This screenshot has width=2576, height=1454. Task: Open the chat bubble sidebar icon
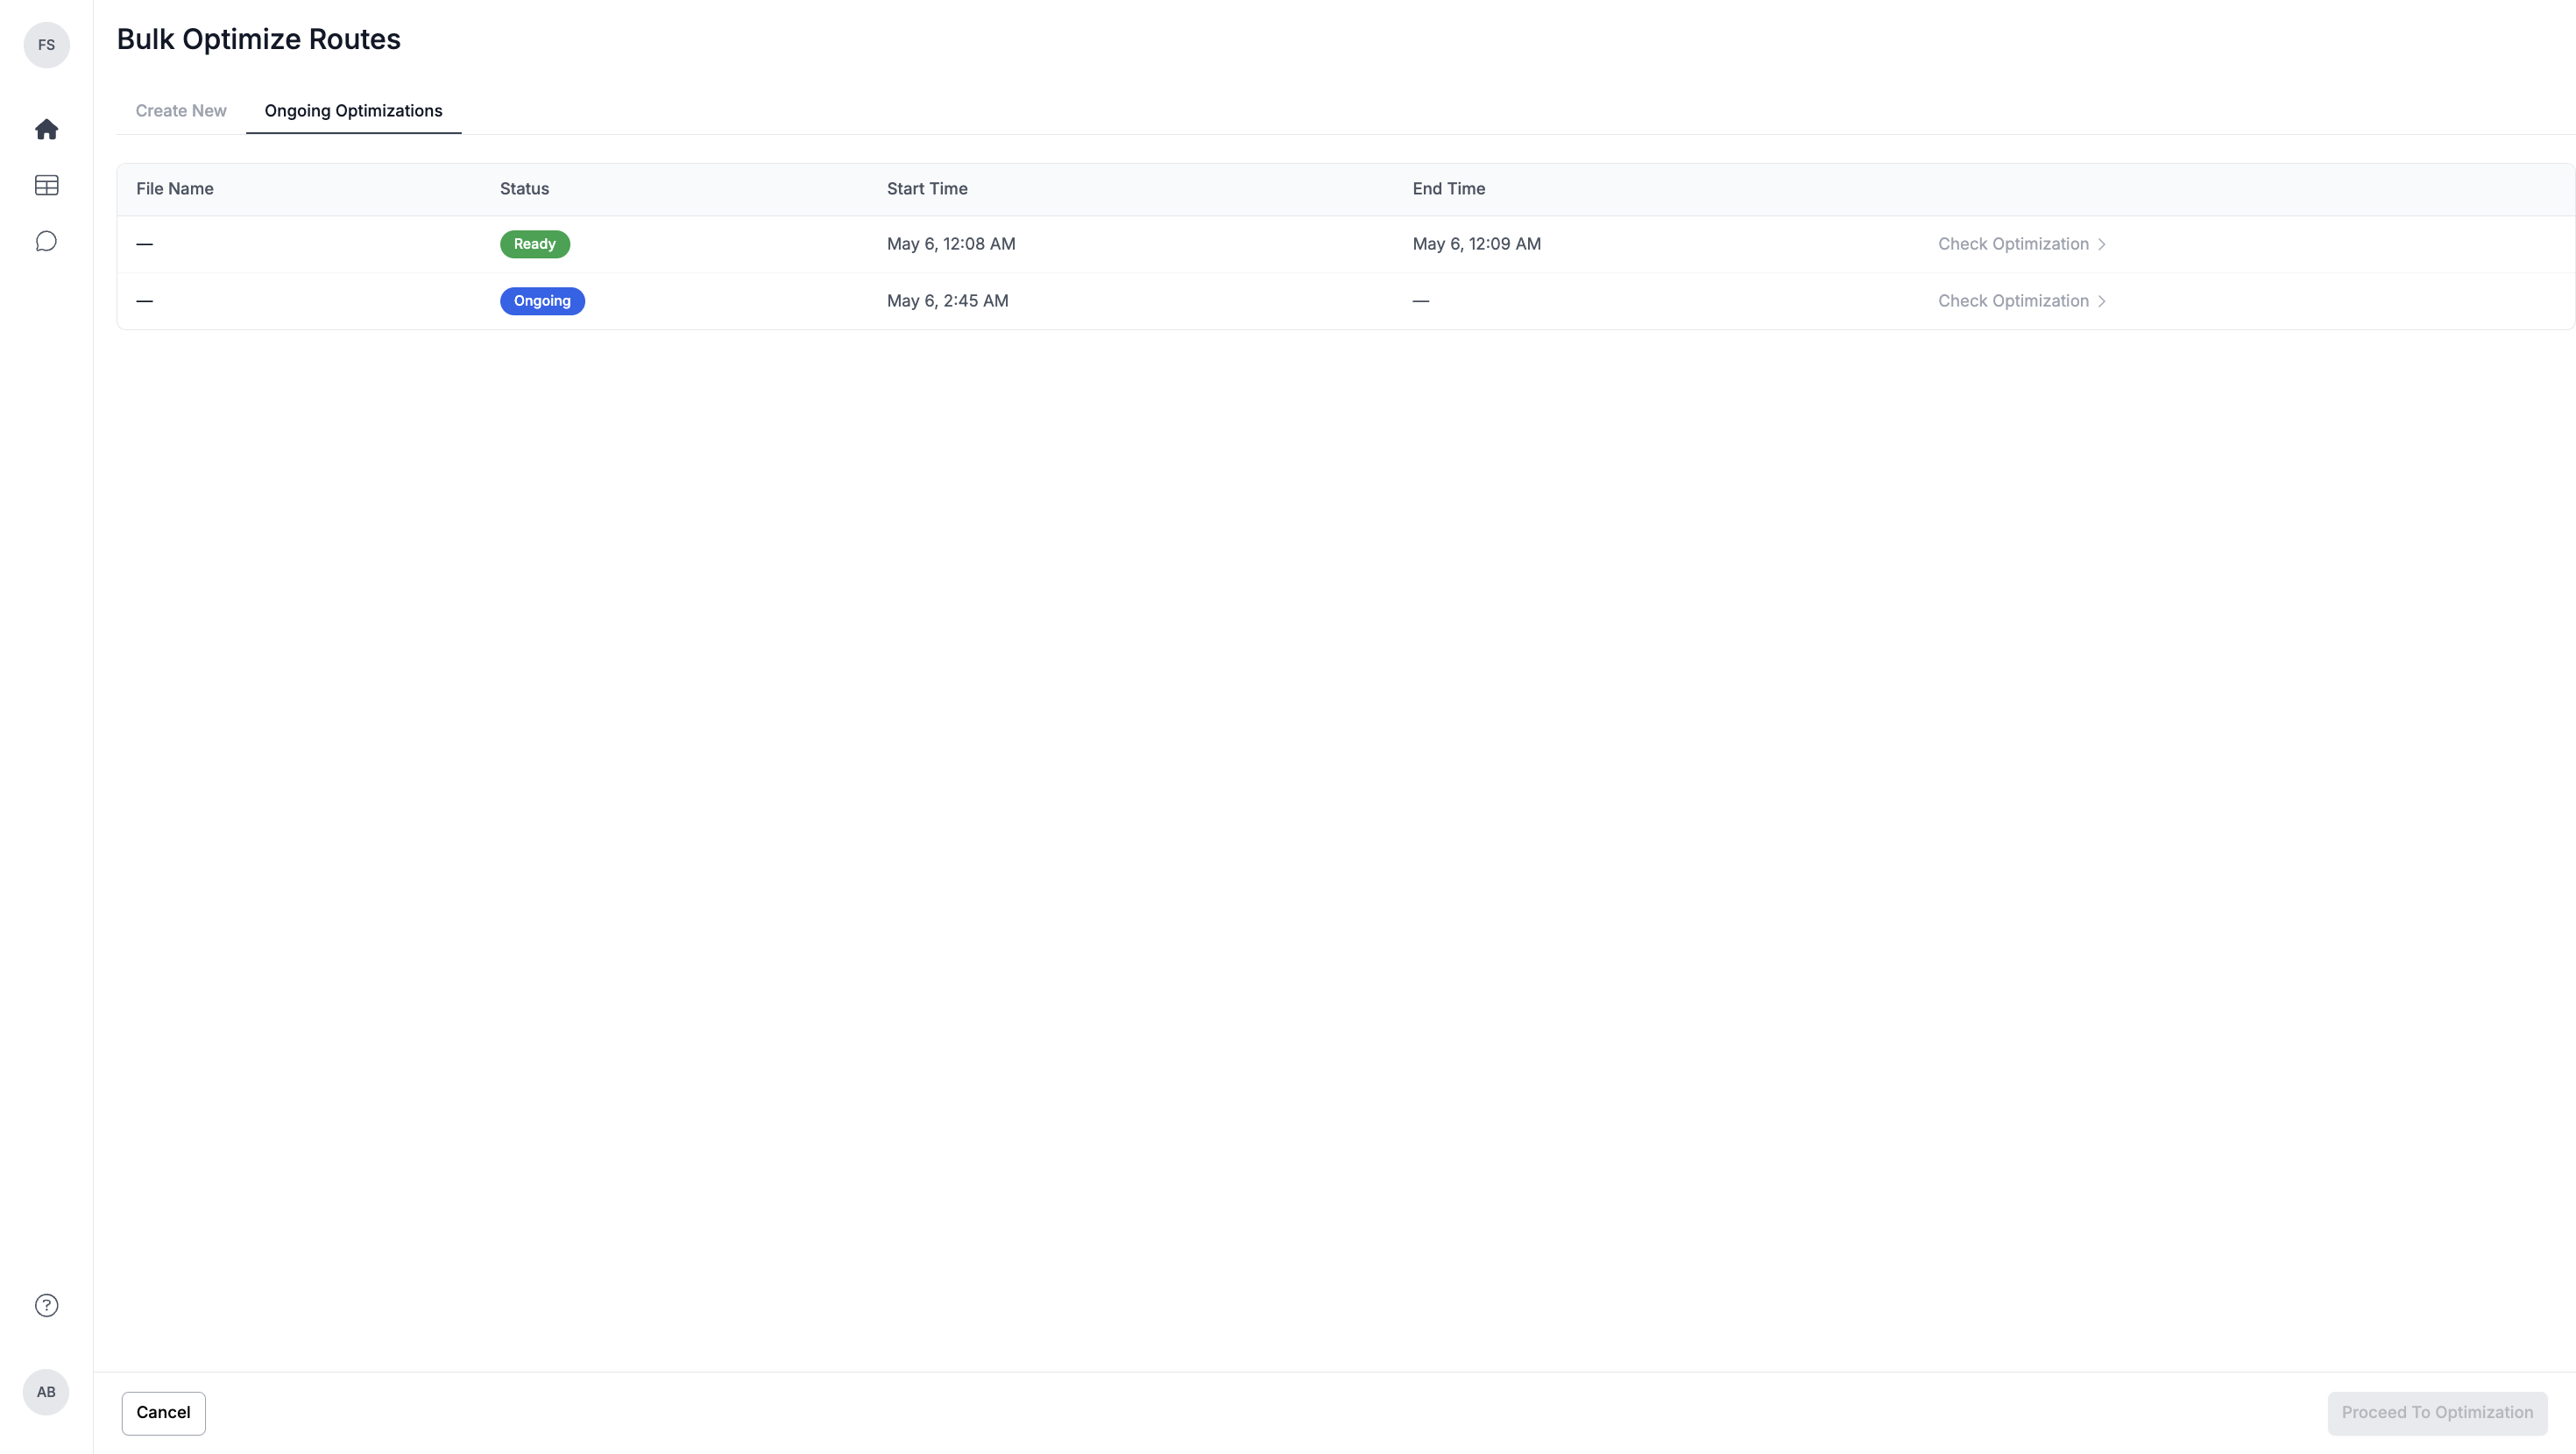46,241
